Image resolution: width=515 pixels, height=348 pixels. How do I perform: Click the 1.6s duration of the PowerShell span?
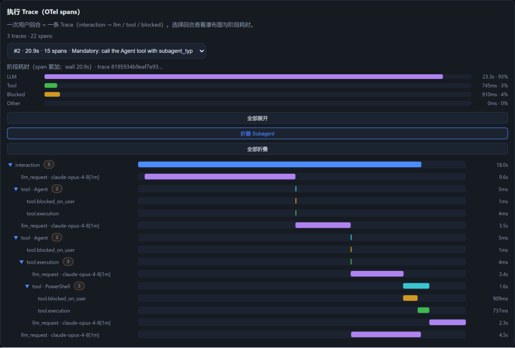coord(504,286)
